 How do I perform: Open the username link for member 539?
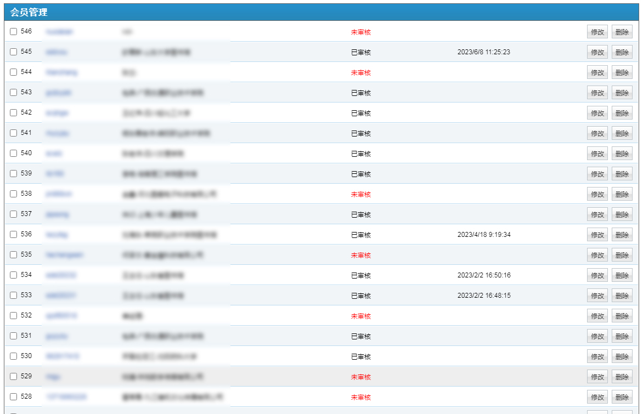click(55, 174)
